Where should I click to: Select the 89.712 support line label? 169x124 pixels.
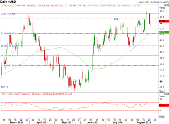(x=4, y=87)
